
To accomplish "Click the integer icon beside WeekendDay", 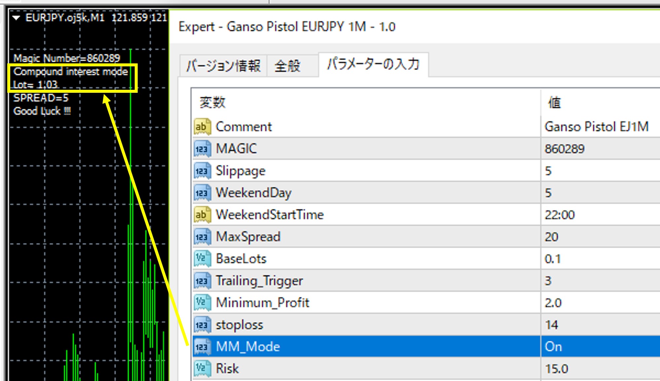I will (x=202, y=193).
